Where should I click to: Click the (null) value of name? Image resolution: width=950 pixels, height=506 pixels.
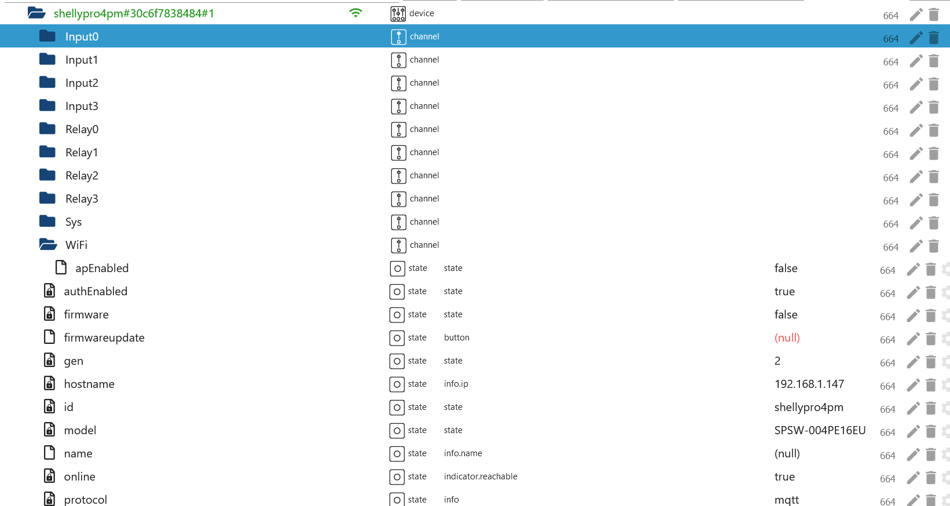[x=787, y=453]
